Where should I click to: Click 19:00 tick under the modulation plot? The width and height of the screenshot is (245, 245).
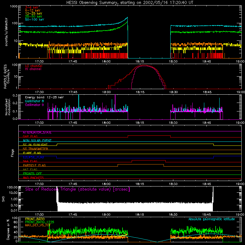[240, 123]
